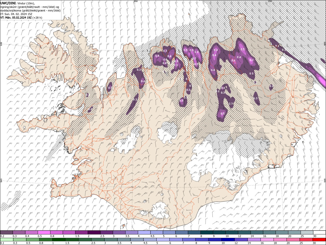Pick the darkest green 1 rain legend swatch
This screenshot has width=326, height=245.
[x=59, y=240]
